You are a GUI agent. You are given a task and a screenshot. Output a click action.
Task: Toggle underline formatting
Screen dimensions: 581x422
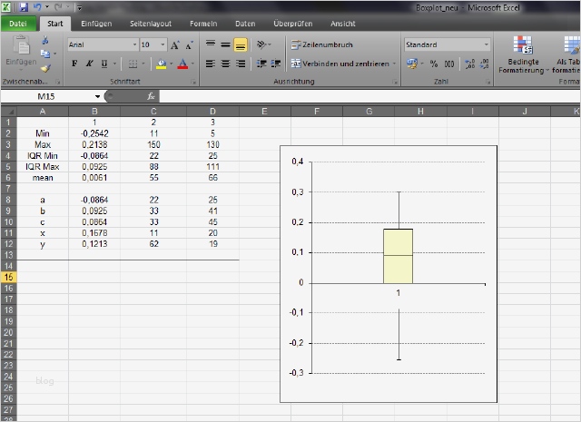pos(104,64)
